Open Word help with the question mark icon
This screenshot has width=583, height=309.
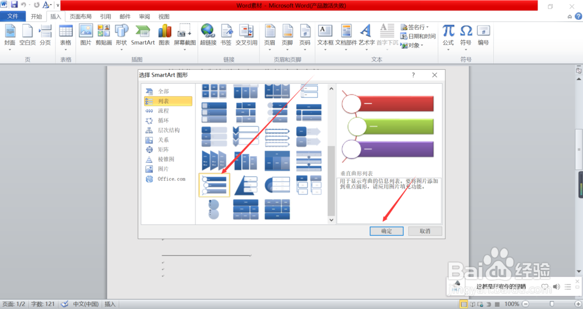pos(578,16)
